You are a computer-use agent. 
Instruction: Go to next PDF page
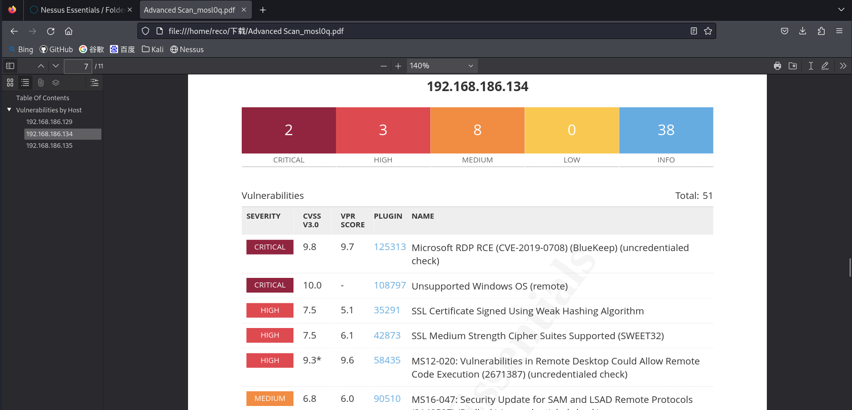pos(56,66)
